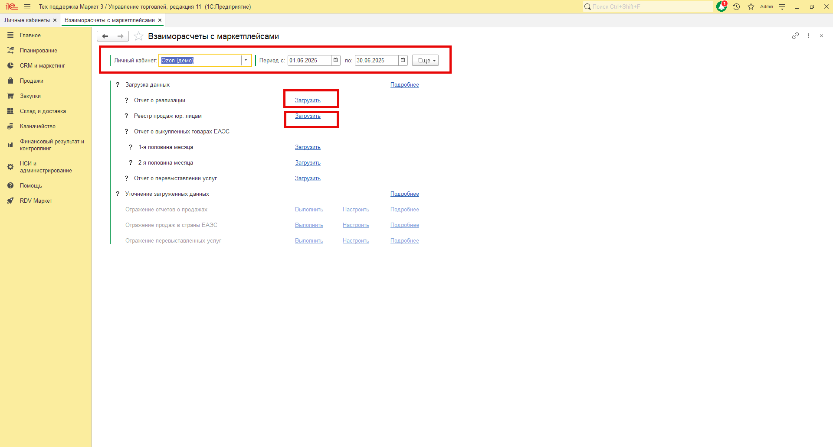Open the RDV Маркет section
The image size is (833, 447).
pyautogui.click(x=46, y=201)
